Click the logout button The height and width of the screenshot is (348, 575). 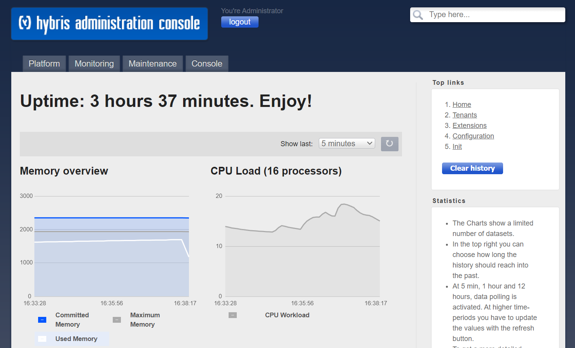[240, 22]
